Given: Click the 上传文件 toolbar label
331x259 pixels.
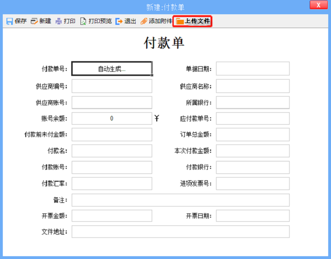Looking at the screenshot, I should tap(197, 21).
